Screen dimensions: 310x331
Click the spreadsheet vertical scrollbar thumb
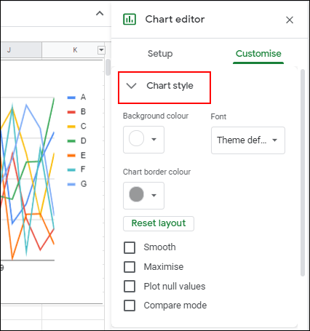(x=108, y=67)
